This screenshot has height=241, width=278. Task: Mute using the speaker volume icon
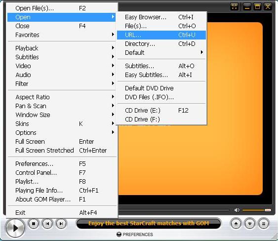point(237,210)
